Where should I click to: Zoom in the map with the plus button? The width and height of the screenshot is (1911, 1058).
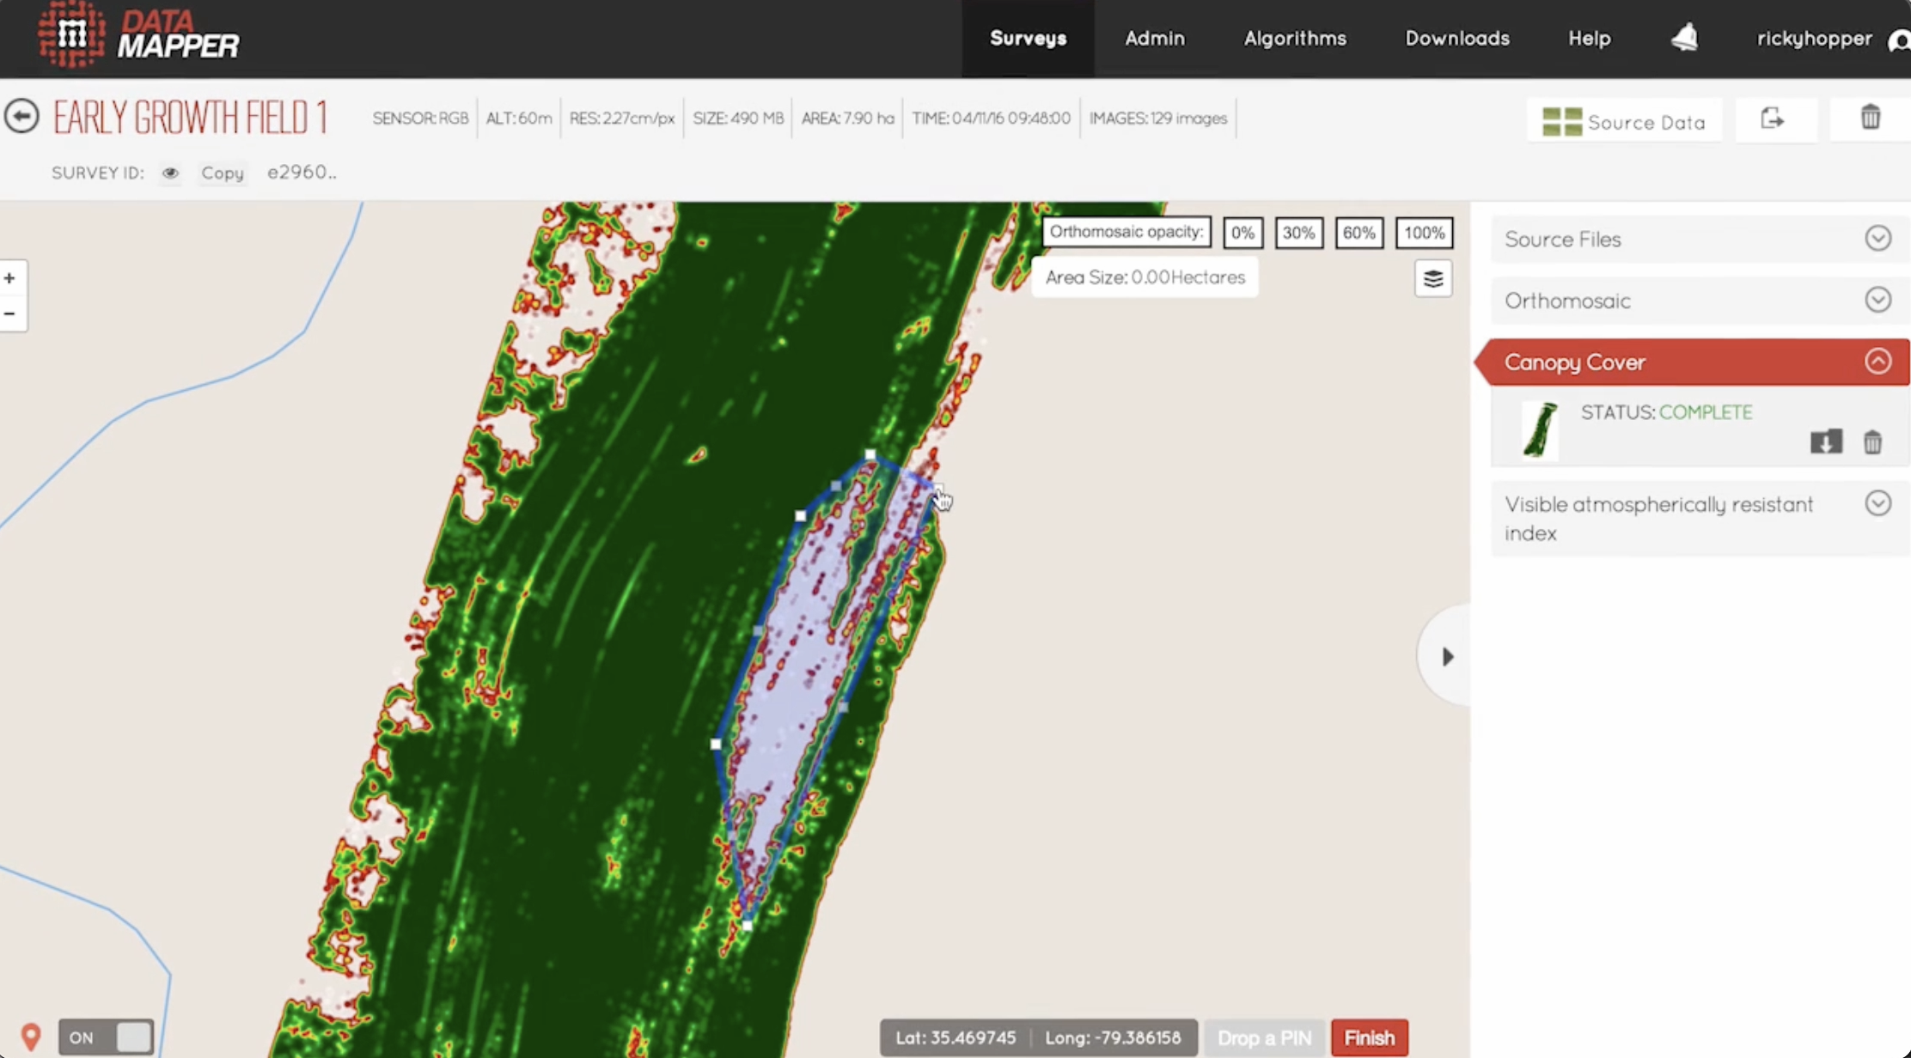tap(10, 278)
